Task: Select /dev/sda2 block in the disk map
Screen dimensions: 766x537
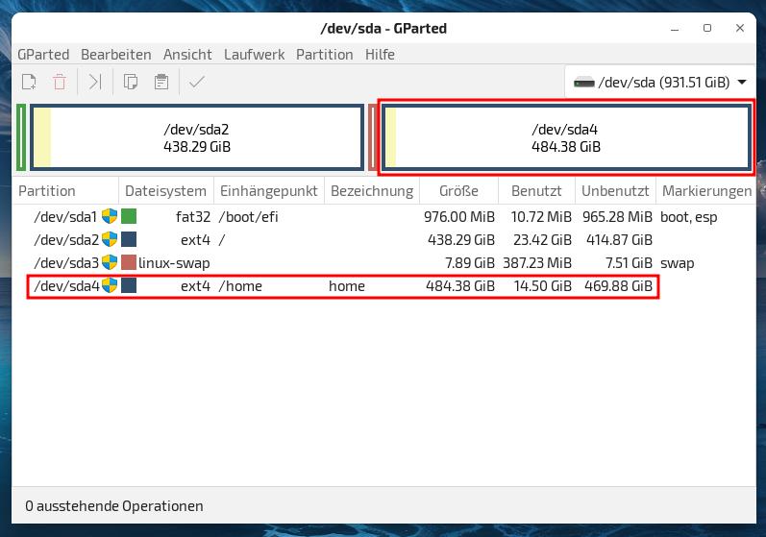Action: (197, 138)
